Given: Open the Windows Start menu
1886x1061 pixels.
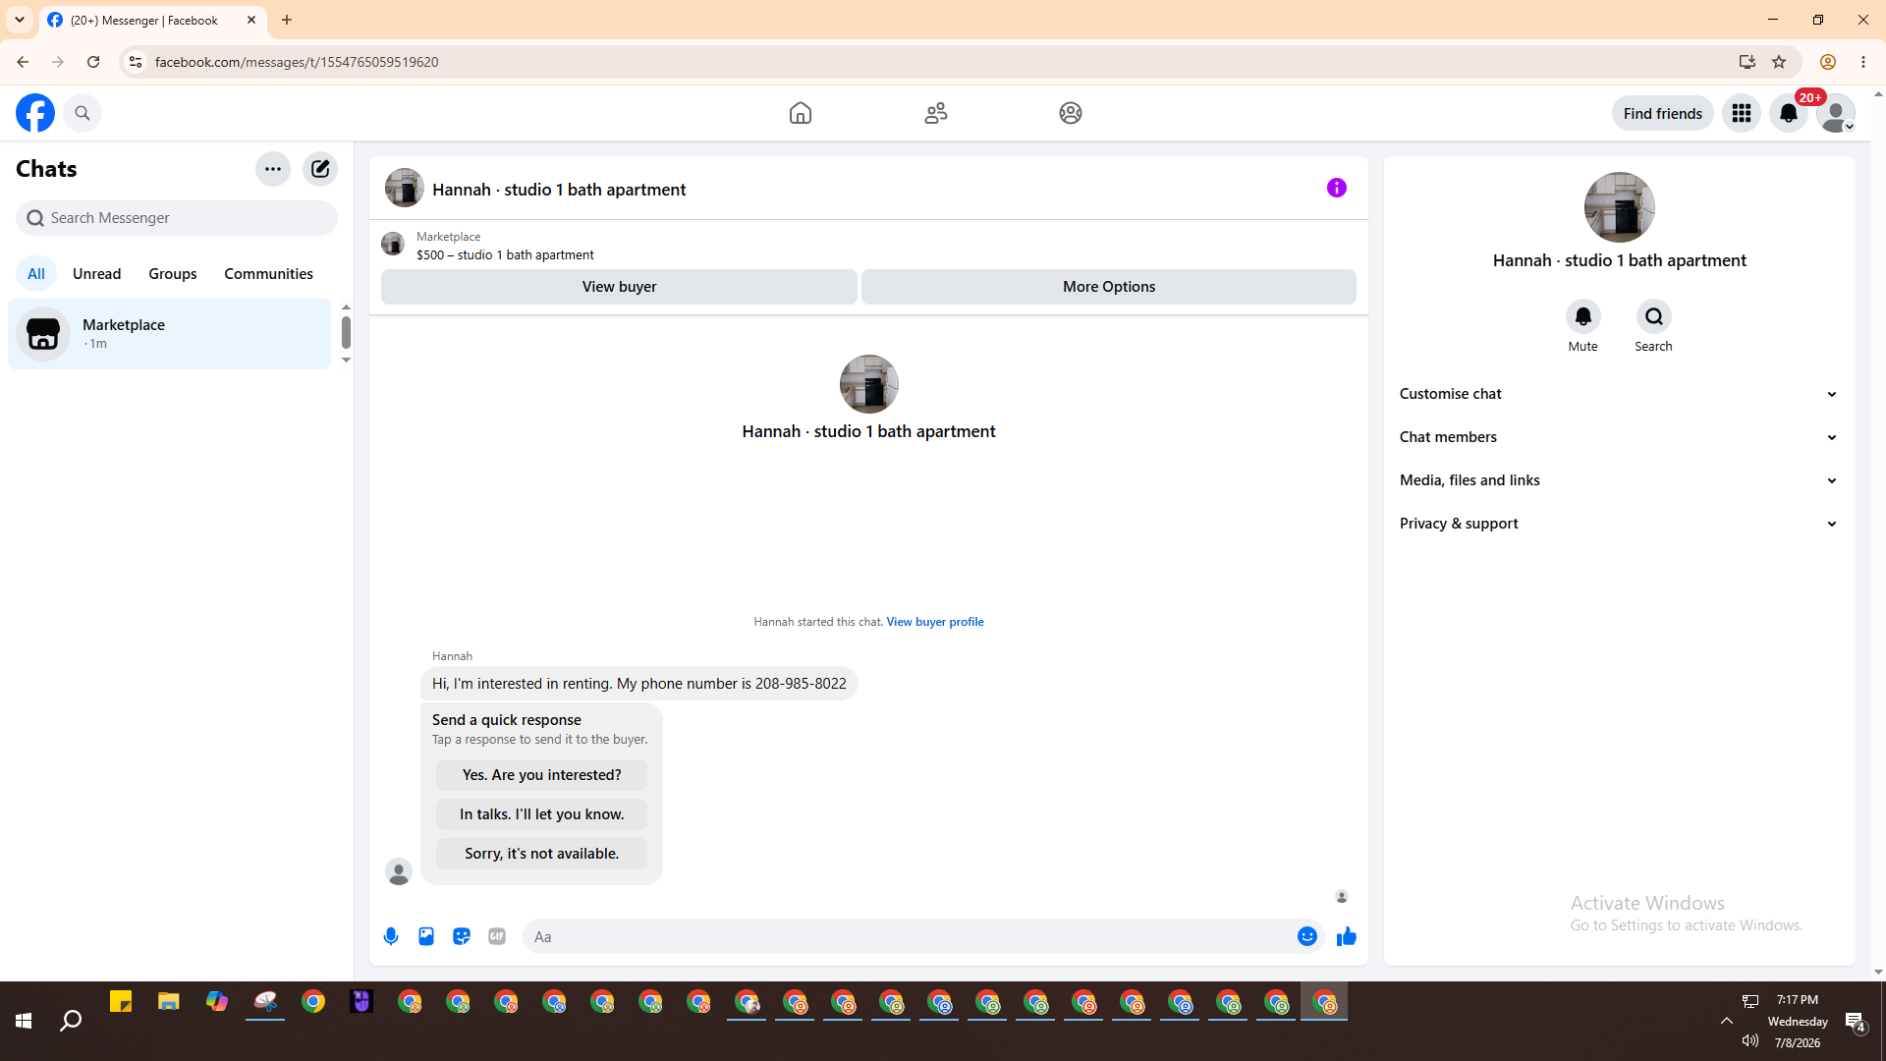Looking at the screenshot, I should 24,1022.
